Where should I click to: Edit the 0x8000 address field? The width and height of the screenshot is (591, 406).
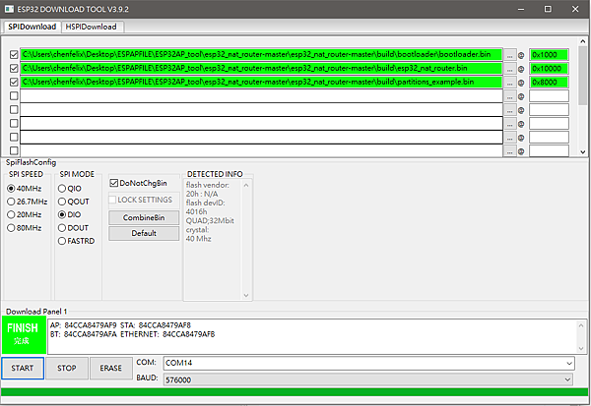pos(549,82)
